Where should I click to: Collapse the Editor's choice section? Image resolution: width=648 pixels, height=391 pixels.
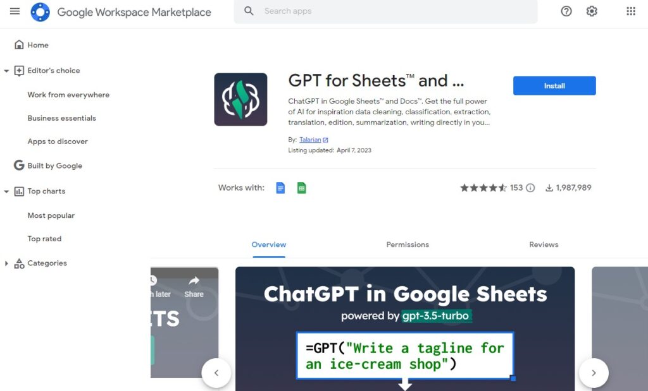6,70
